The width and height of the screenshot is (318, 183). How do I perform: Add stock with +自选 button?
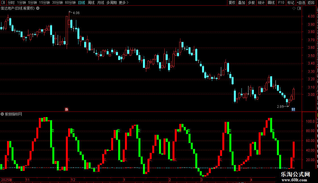[x=301, y=3]
